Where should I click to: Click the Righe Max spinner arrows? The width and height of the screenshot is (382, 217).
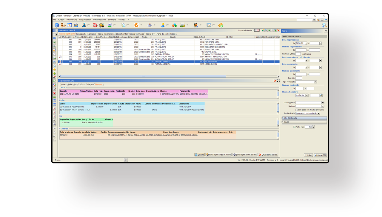click(x=314, y=127)
